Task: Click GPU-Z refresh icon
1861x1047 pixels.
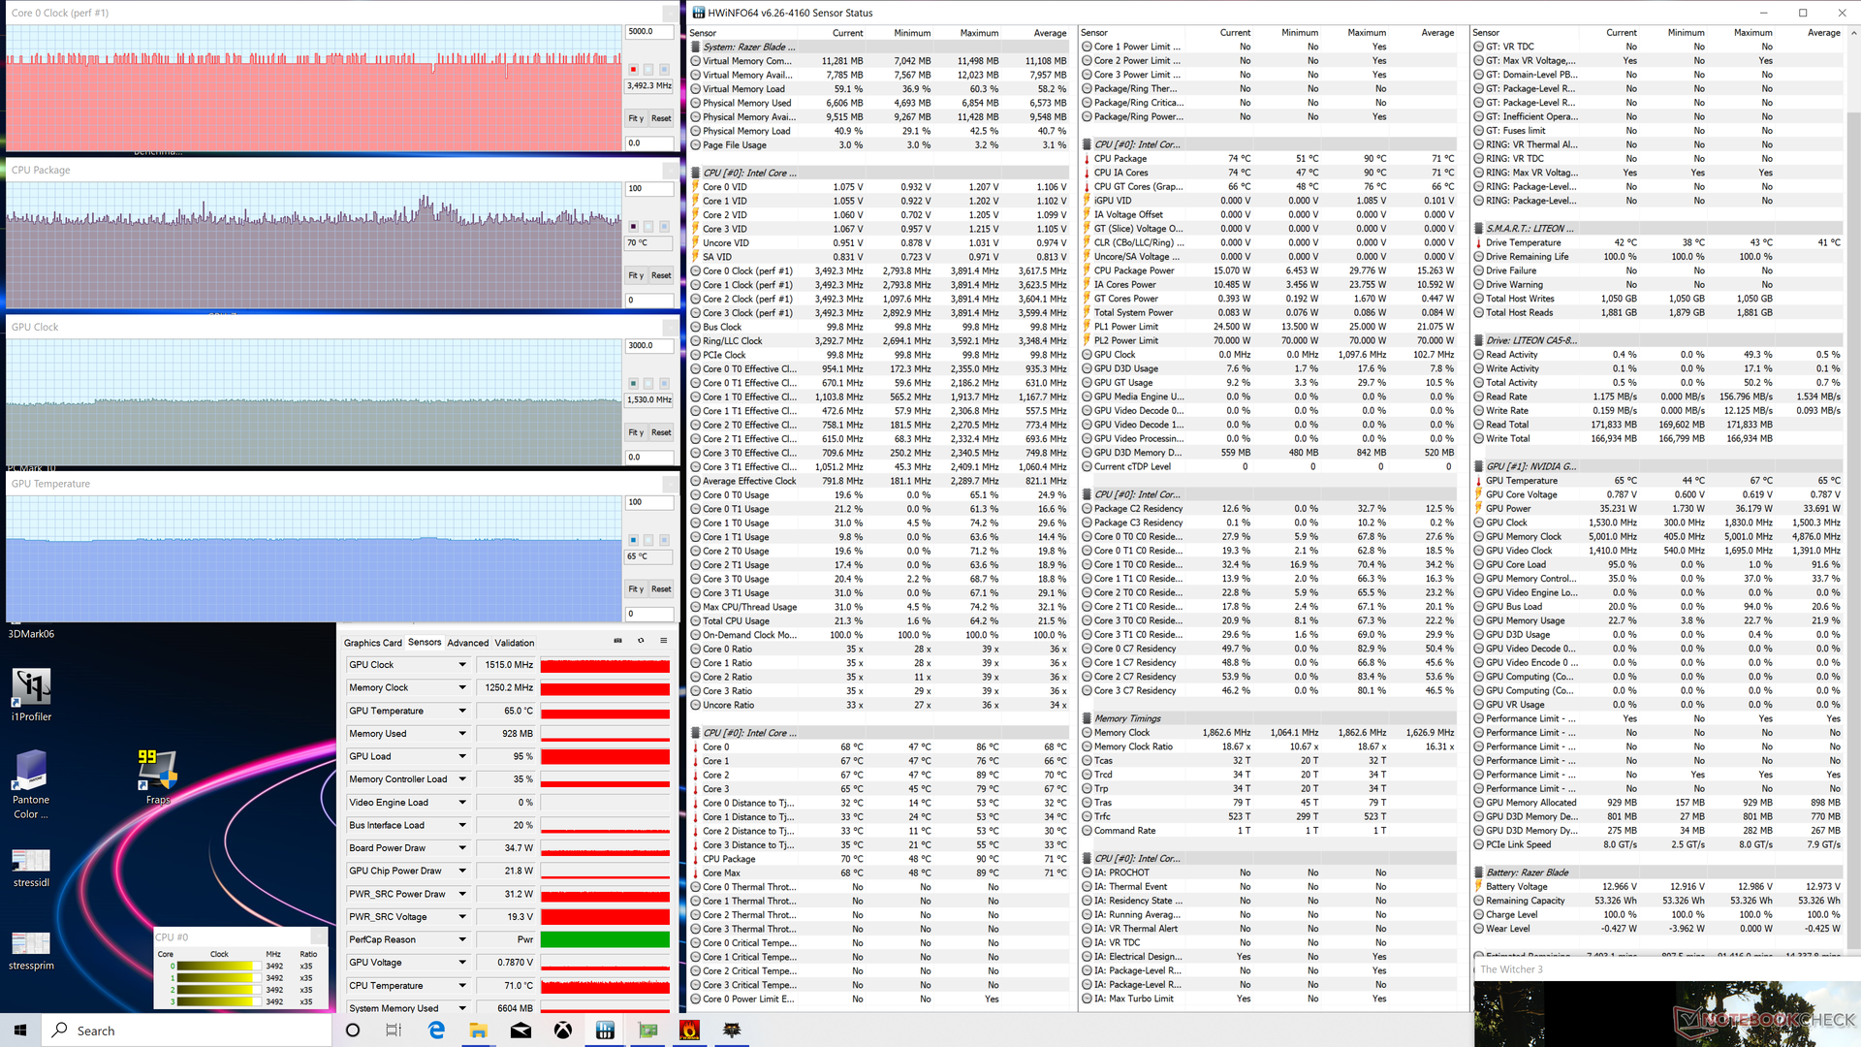Action: 641,641
